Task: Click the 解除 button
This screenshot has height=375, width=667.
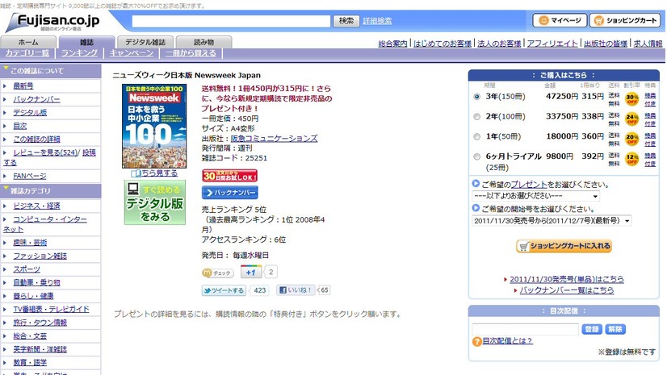Action: pos(615,329)
